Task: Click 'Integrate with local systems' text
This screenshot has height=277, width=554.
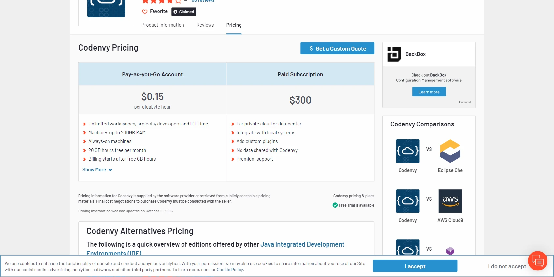Action: click(266, 133)
